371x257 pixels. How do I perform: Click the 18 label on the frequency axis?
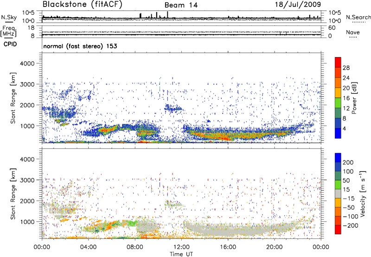pyautogui.click(x=31, y=28)
